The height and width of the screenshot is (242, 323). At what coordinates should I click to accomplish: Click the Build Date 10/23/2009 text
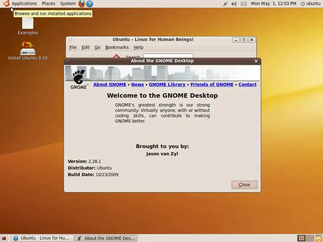click(93, 175)
